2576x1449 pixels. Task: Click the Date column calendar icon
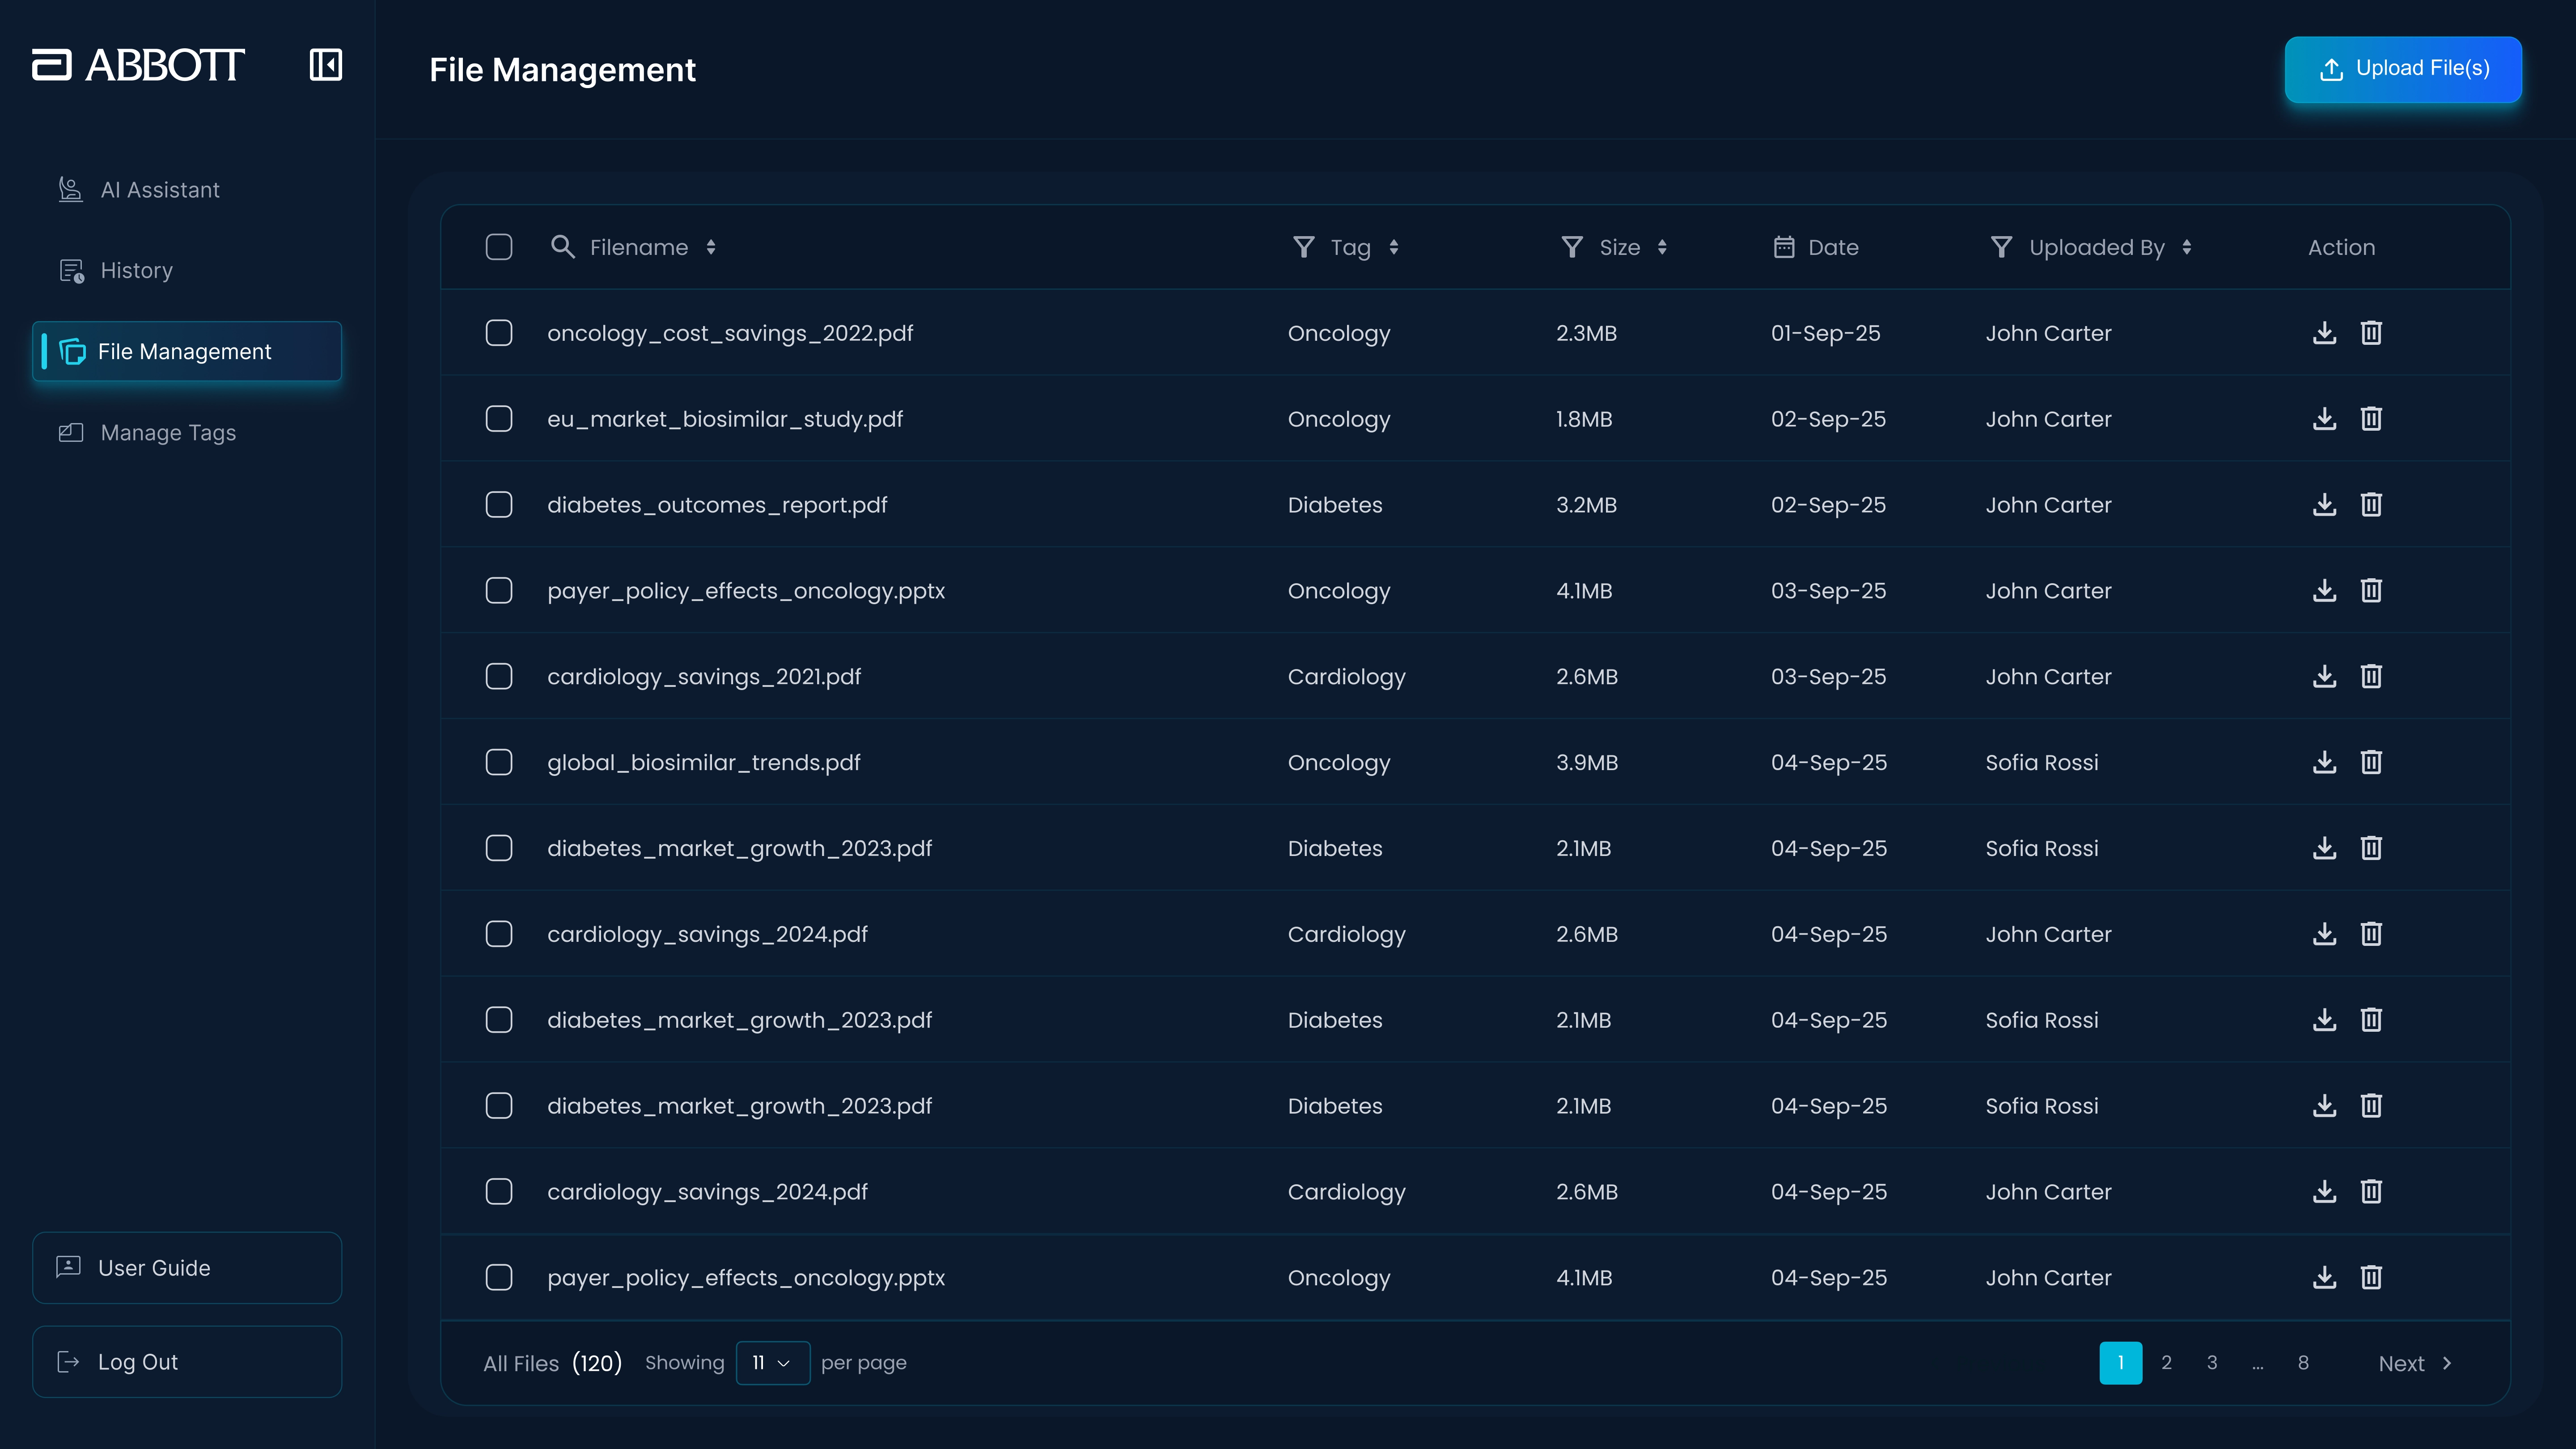coord(1785,247)
